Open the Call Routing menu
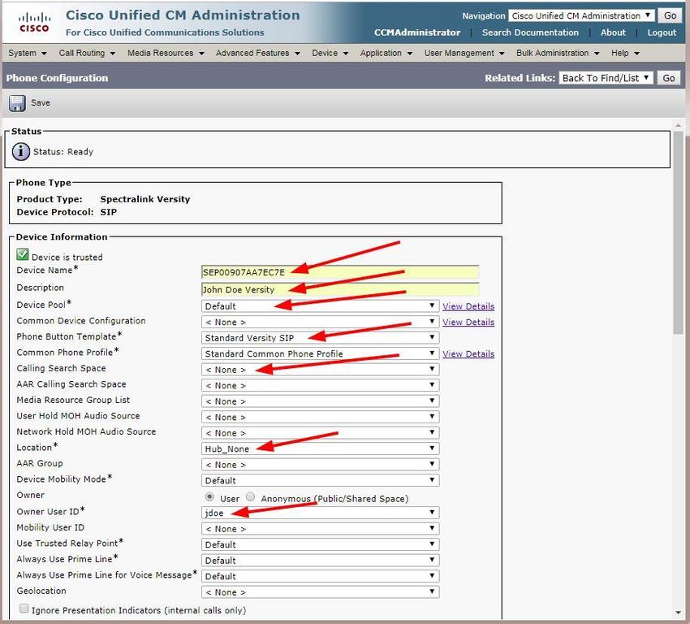The width and height of the screenshot is (690, 624). (87, 53)
